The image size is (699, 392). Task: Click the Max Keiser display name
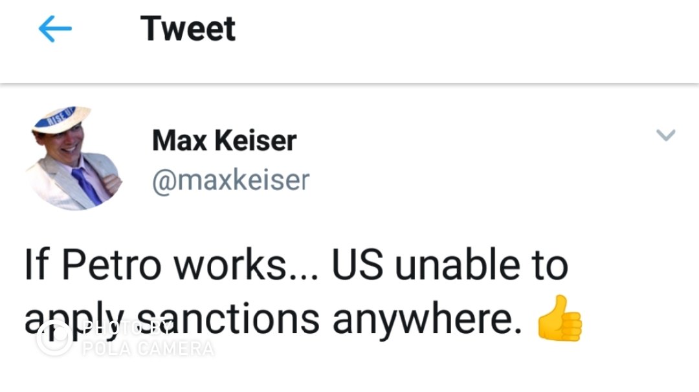pyautogui.click(x=224, y=140)
